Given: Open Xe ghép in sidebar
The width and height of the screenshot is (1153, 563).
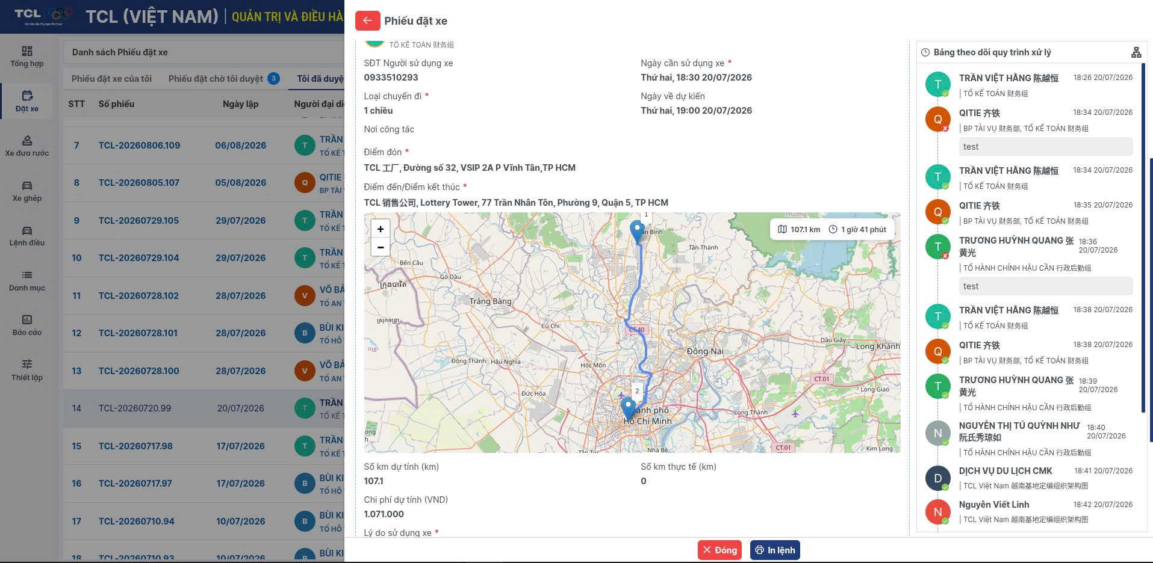Looking at the screenshot, I should pyautogui.click(x=27, y=191).
